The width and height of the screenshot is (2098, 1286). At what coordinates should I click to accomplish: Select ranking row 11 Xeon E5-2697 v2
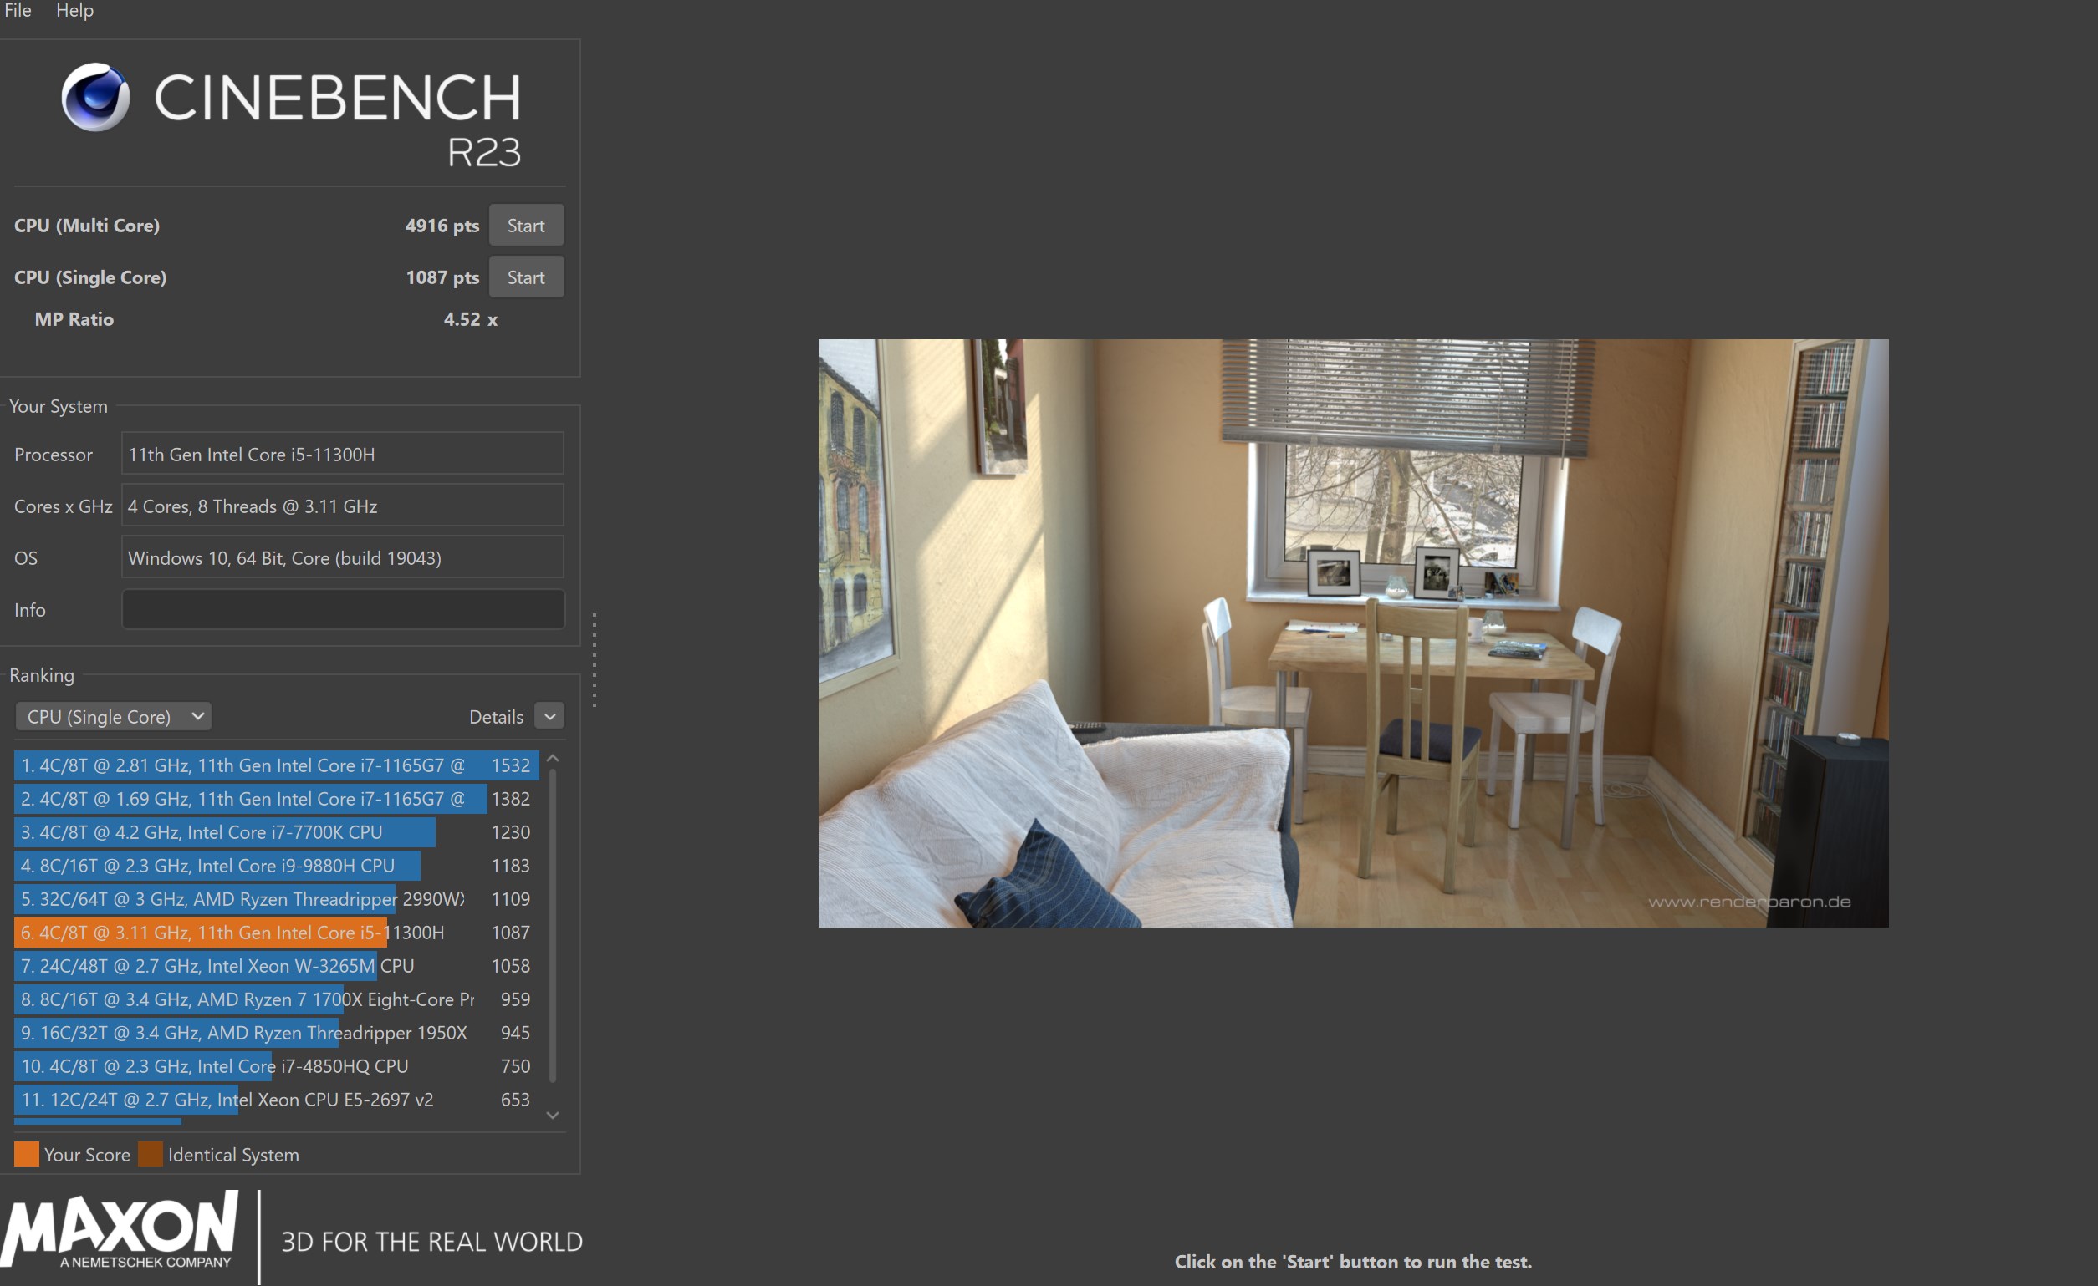(277, 1100)
